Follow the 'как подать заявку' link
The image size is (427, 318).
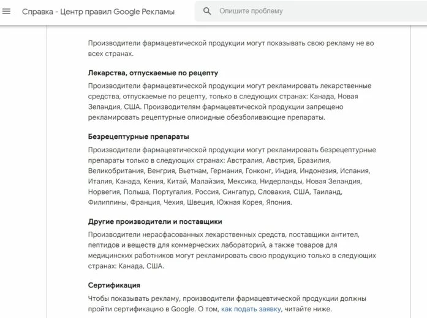[251, 309]
